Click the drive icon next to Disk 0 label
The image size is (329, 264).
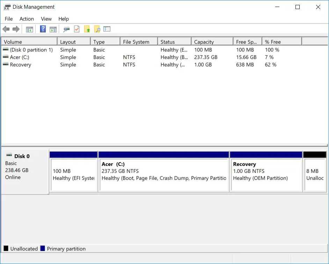point(9,155)
